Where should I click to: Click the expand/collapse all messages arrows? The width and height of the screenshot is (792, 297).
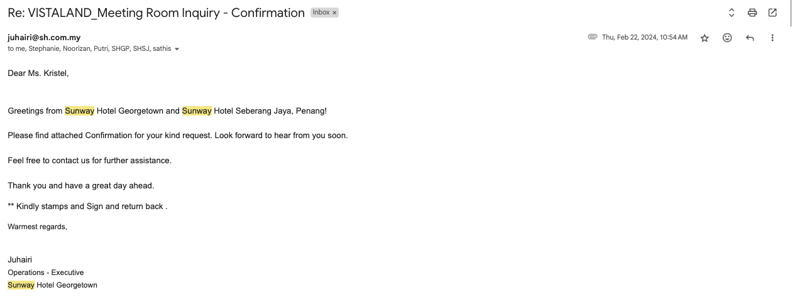coord(732,13)
